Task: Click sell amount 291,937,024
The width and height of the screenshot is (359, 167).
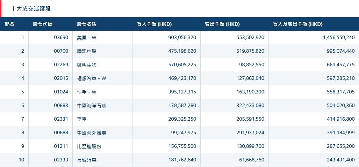Action: point(250,133)
